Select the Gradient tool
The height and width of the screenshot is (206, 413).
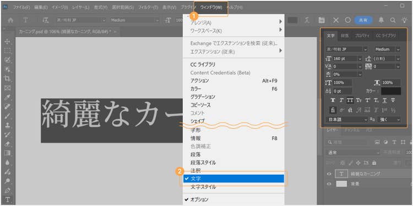click(x=7, y=153)
